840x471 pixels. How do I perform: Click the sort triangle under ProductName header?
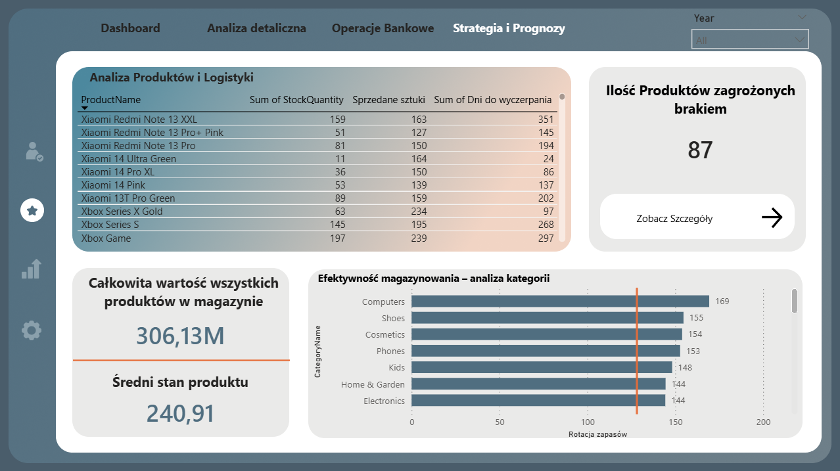tap(83, 107)
